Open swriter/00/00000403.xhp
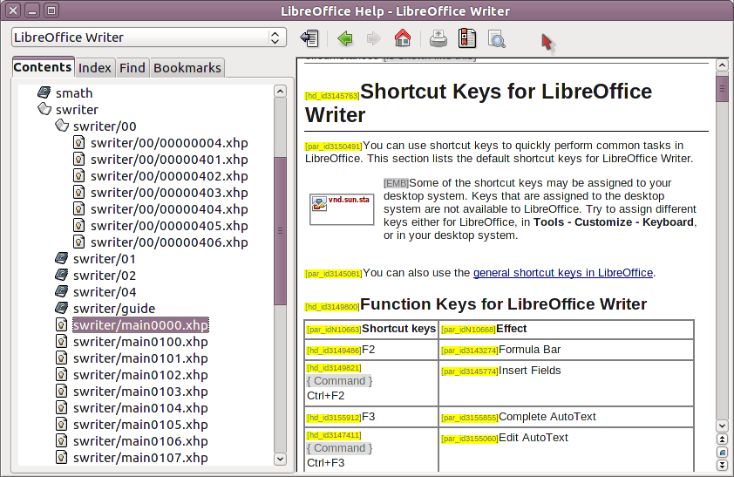The height and width of the screenshot is (477, 734). [x=169, y=193]
